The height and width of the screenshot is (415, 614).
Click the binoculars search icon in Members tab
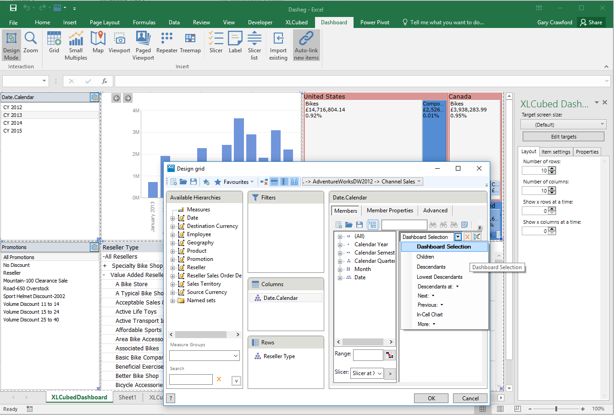click(433, 225)
